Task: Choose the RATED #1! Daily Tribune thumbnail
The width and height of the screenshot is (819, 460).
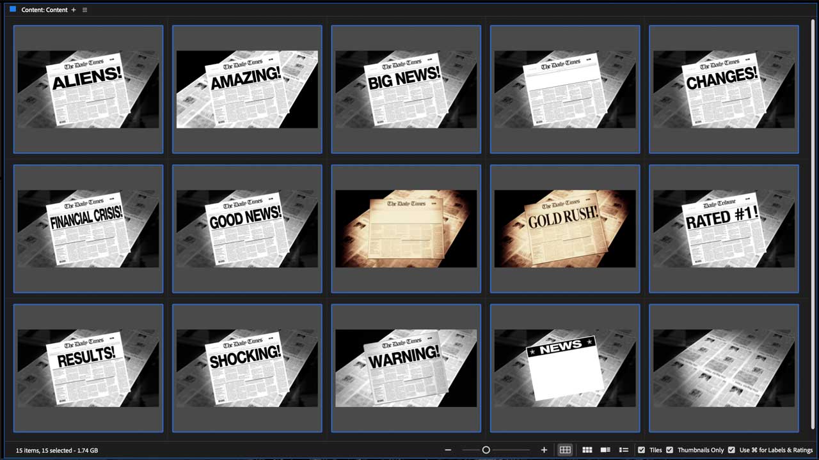Action: (724, 229)
